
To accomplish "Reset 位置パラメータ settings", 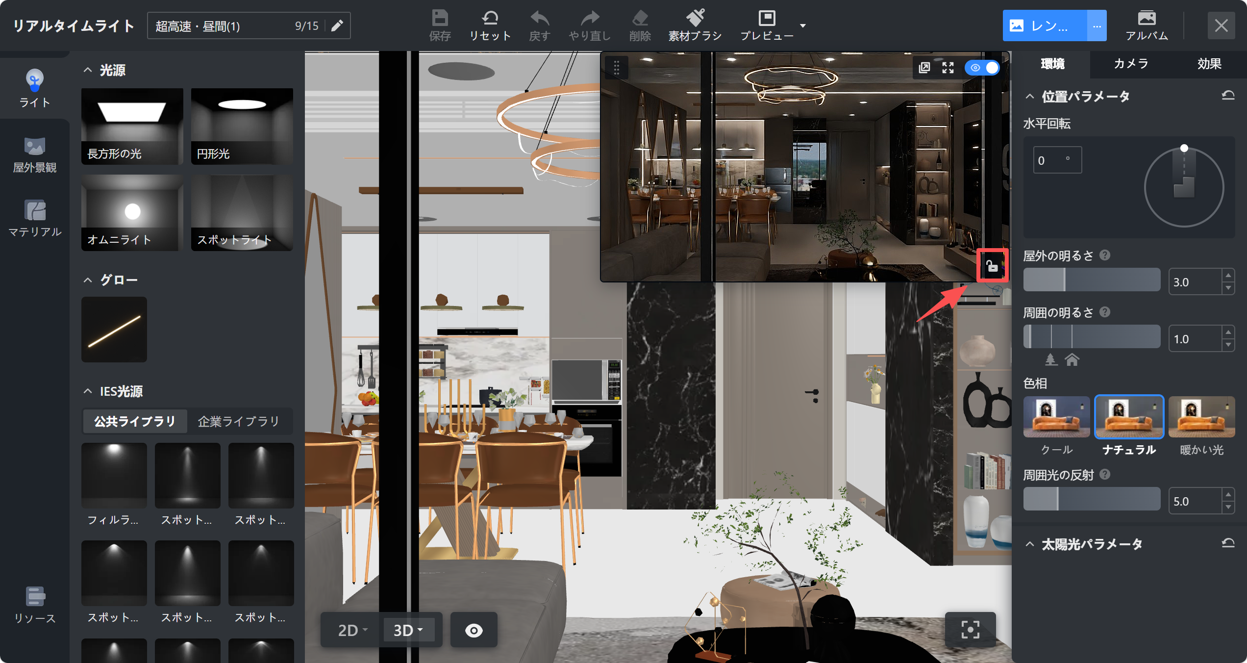I will tap(1228, 96).
